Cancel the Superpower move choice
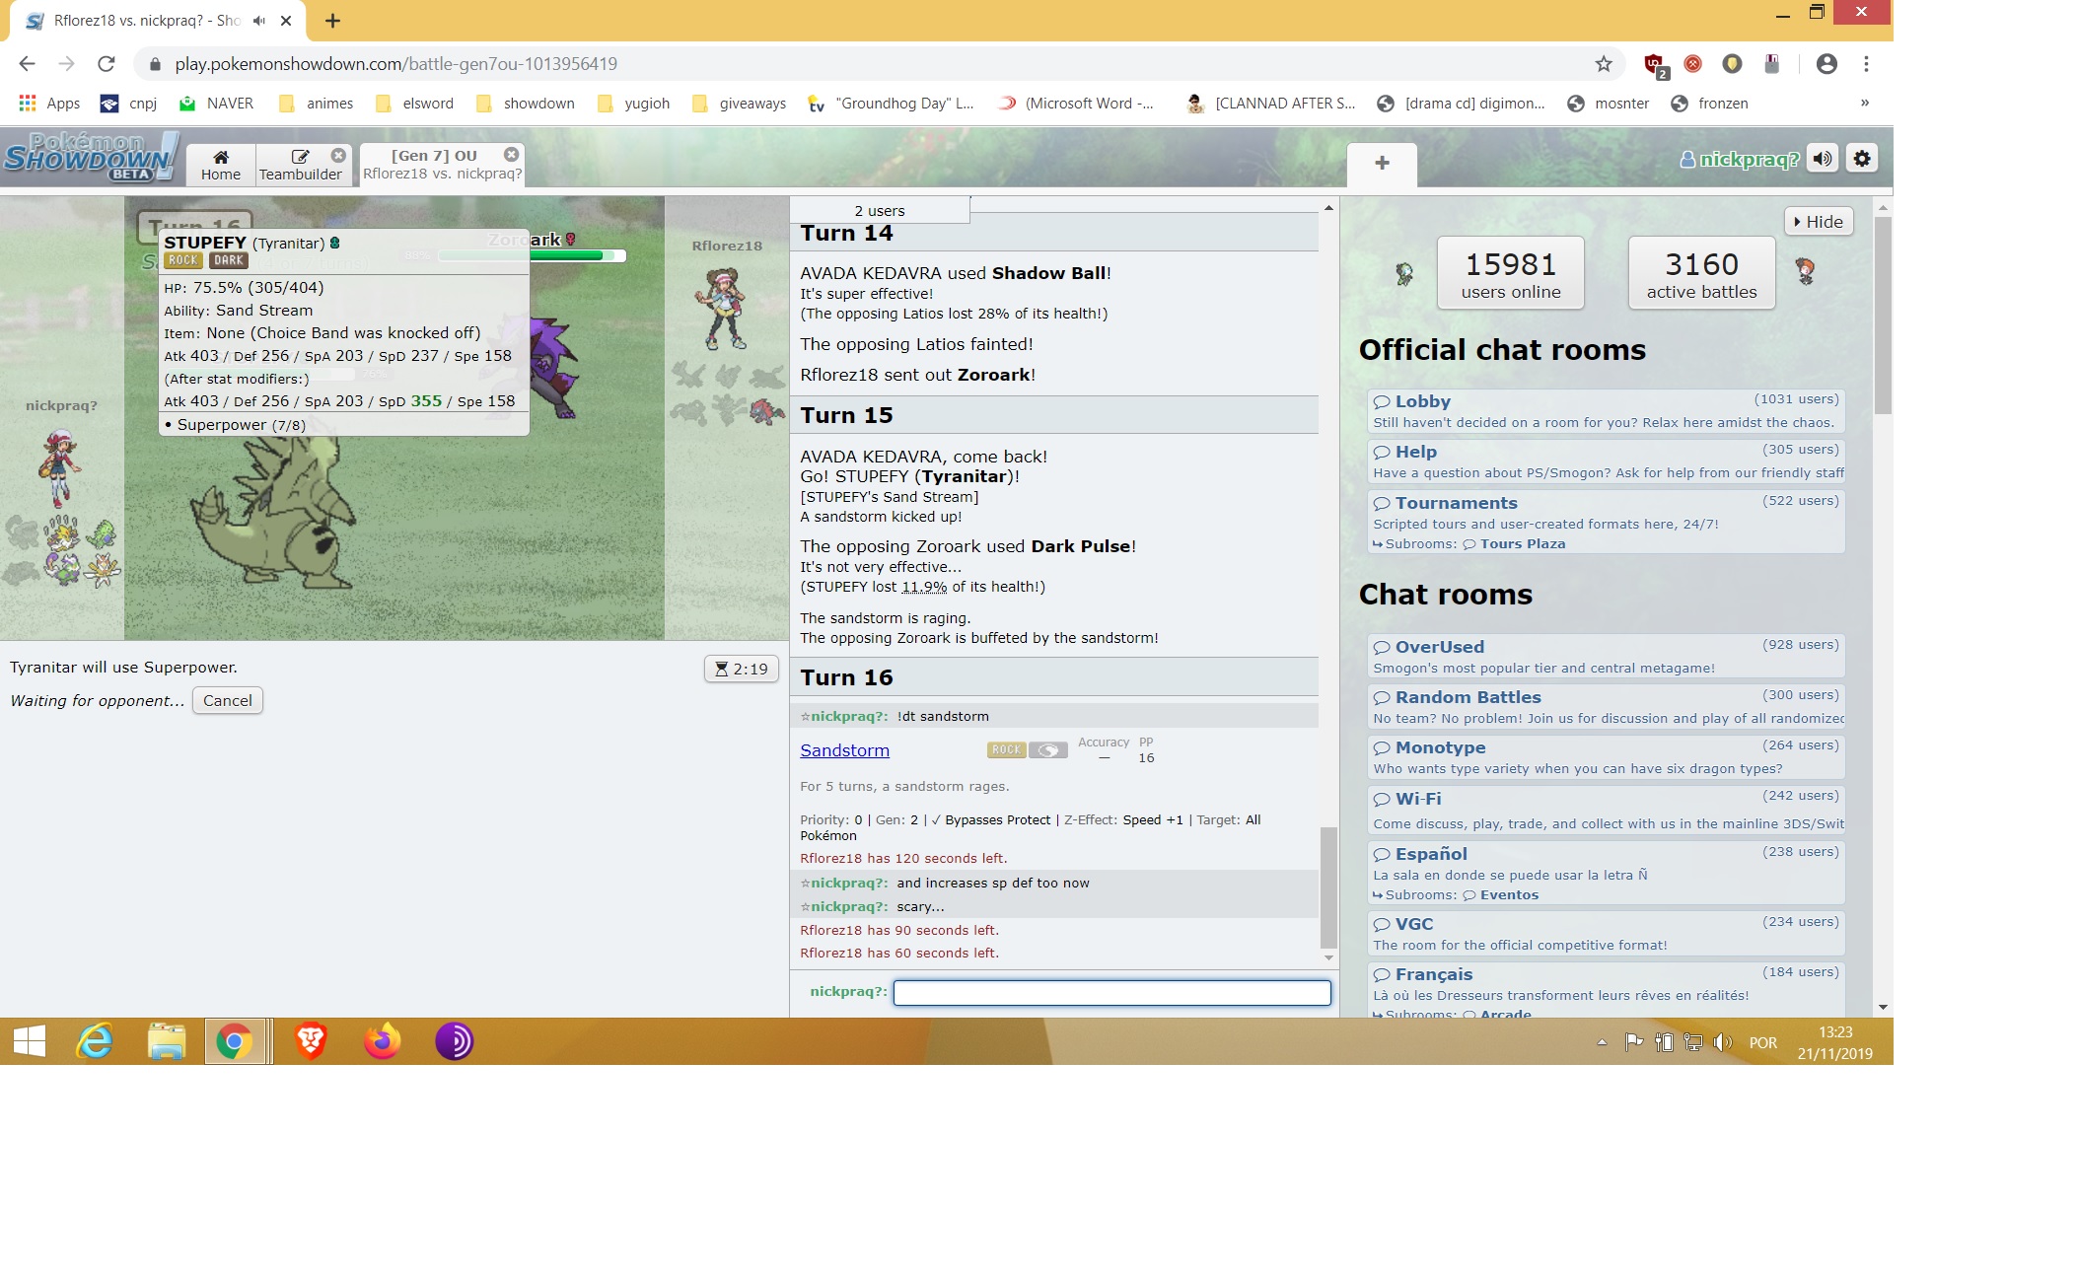 [227, 701]
